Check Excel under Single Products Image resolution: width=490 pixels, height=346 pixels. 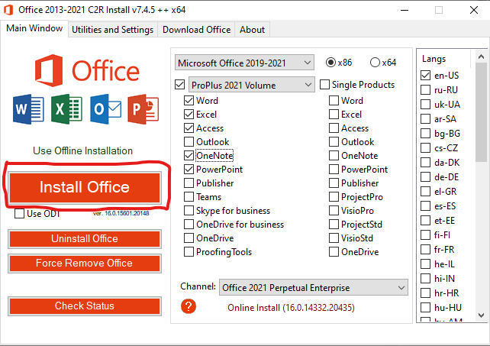[334, 114]
